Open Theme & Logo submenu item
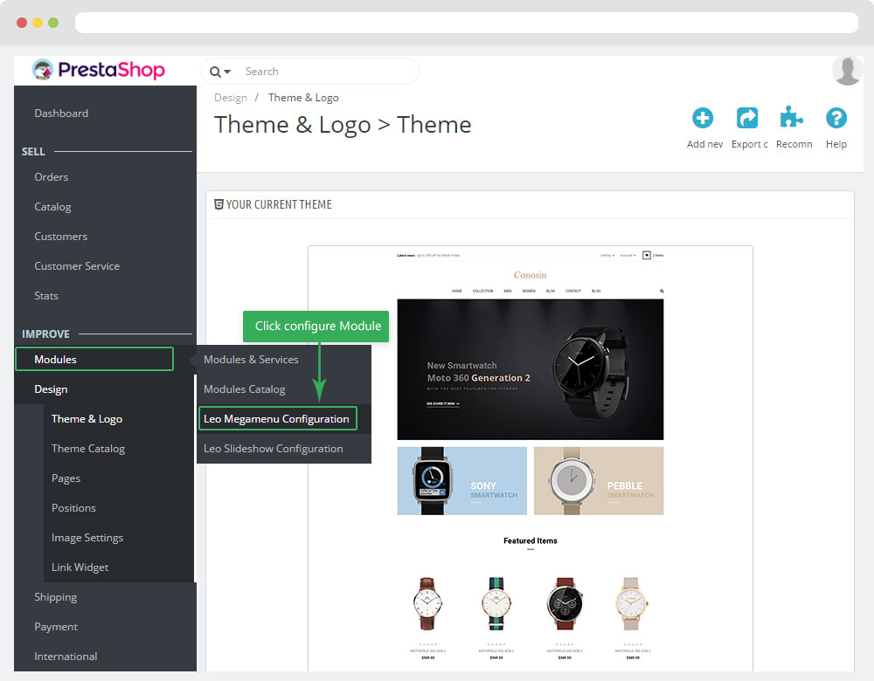This screenshot has width=874, height=681. pyautogui.click(x=87, y=419)
